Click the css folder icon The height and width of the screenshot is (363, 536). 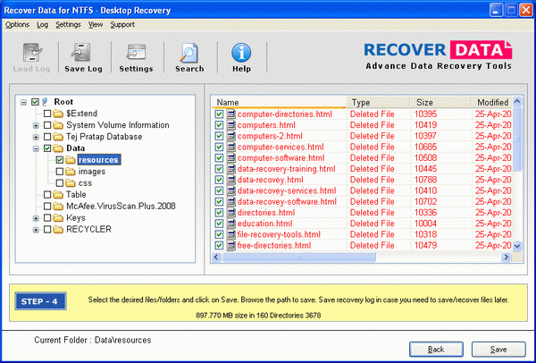click(71, 183)
